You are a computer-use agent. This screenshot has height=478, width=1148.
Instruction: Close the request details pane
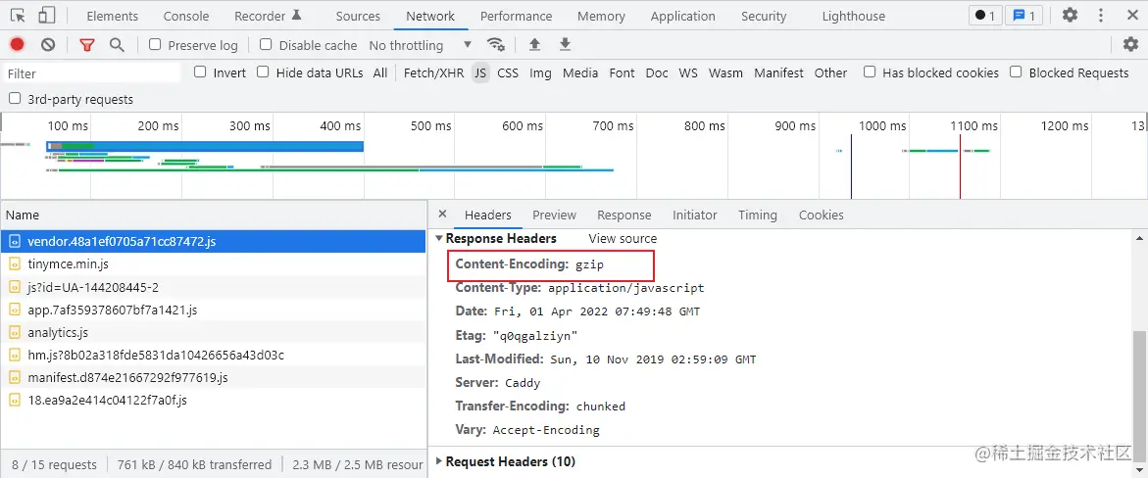442,214
